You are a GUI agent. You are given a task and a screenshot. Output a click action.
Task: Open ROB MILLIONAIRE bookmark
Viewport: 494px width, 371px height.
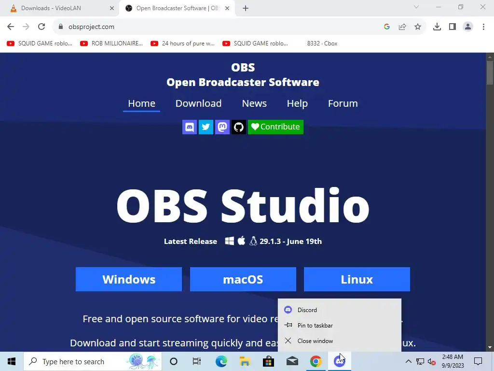tap(111, 43)
